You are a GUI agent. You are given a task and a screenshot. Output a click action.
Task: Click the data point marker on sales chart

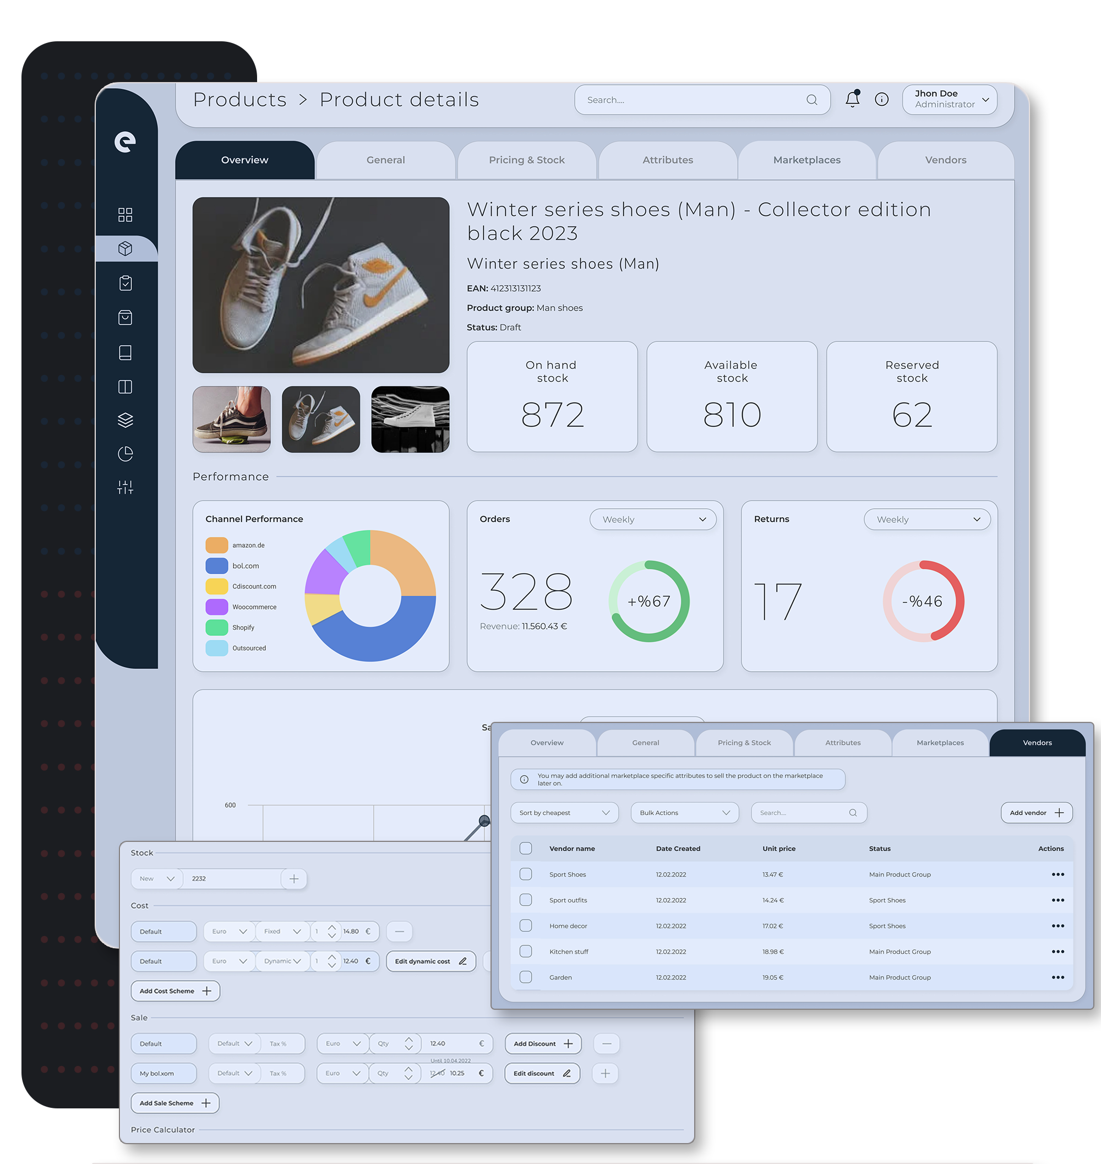click(484, 820)
